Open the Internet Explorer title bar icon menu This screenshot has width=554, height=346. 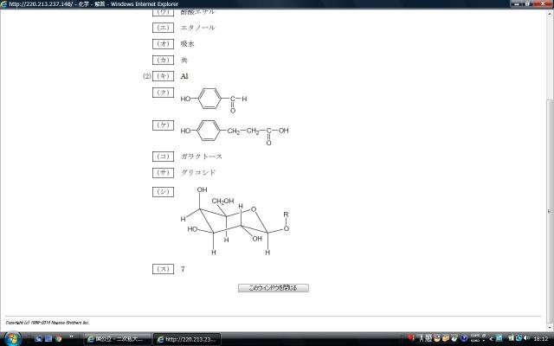(x=3, y=3)
